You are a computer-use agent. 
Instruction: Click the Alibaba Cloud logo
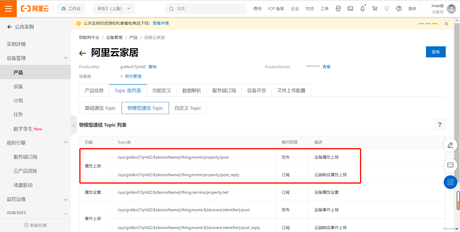(35, 9)
